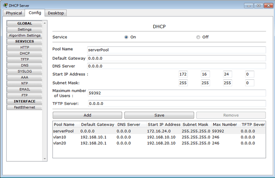Image resolution: width=275 pixels, height=178 pixels.
Task: Click the DHCP Server window title icon
Action: click(x=5, y=5)
